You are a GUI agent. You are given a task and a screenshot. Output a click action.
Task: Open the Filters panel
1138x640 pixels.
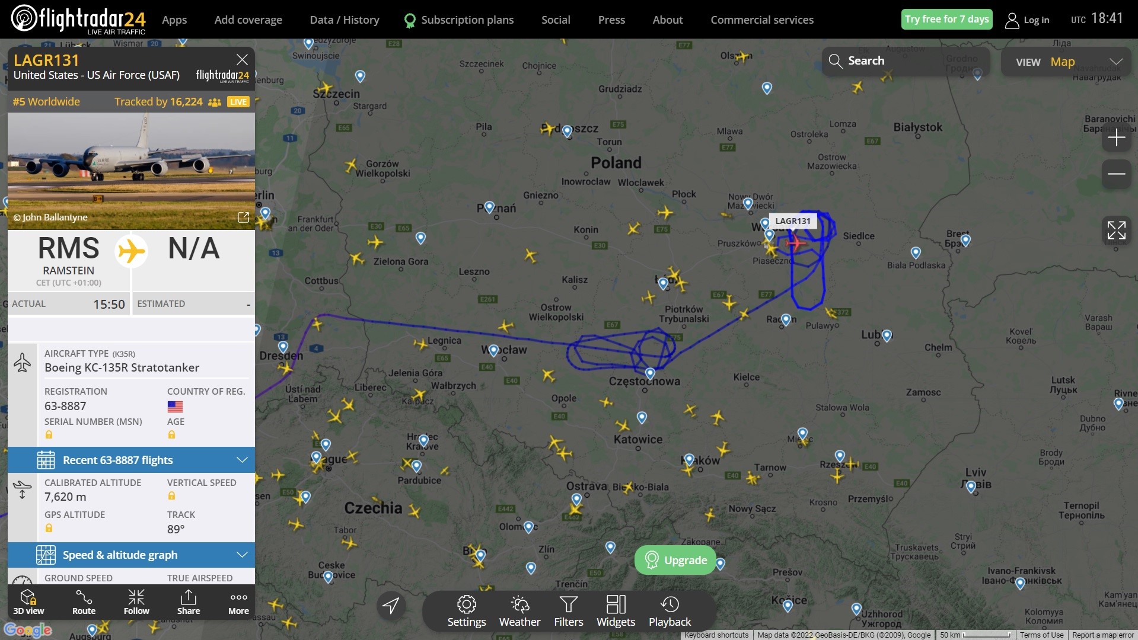click(x=569, y=611)
